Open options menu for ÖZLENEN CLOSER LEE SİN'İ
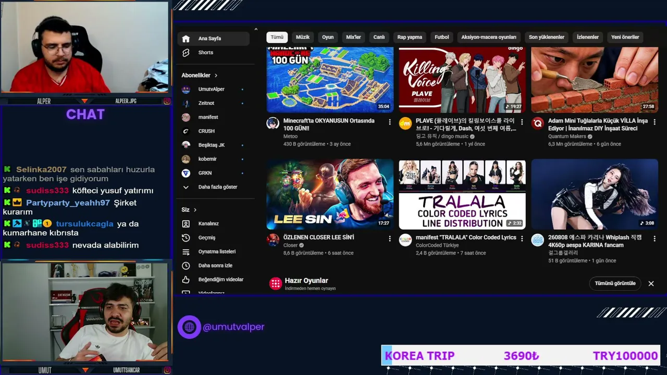The width and height of the screenshot is (667, 375). [390, 239]
